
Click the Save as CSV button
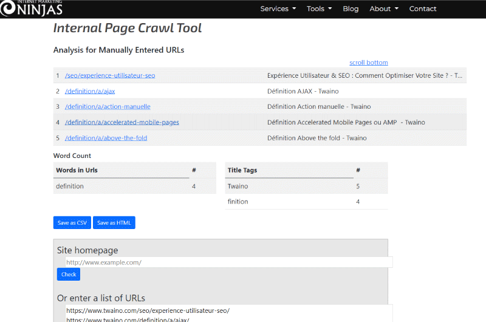(x=72, y=223)
